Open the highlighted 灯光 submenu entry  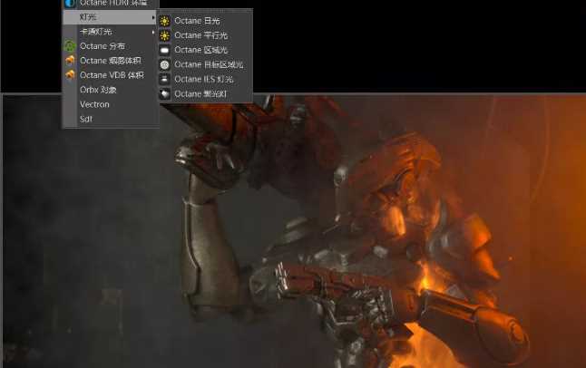[x=111, y=17]
